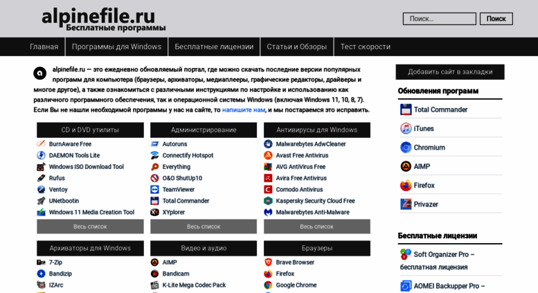
Task: Click Весь список under Администрирование
Action: coord(204,227)
